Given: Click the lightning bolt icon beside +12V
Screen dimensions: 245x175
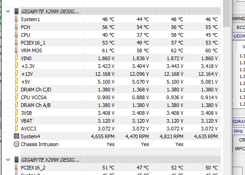Looking at the screenshot, I should pos(16,74).
